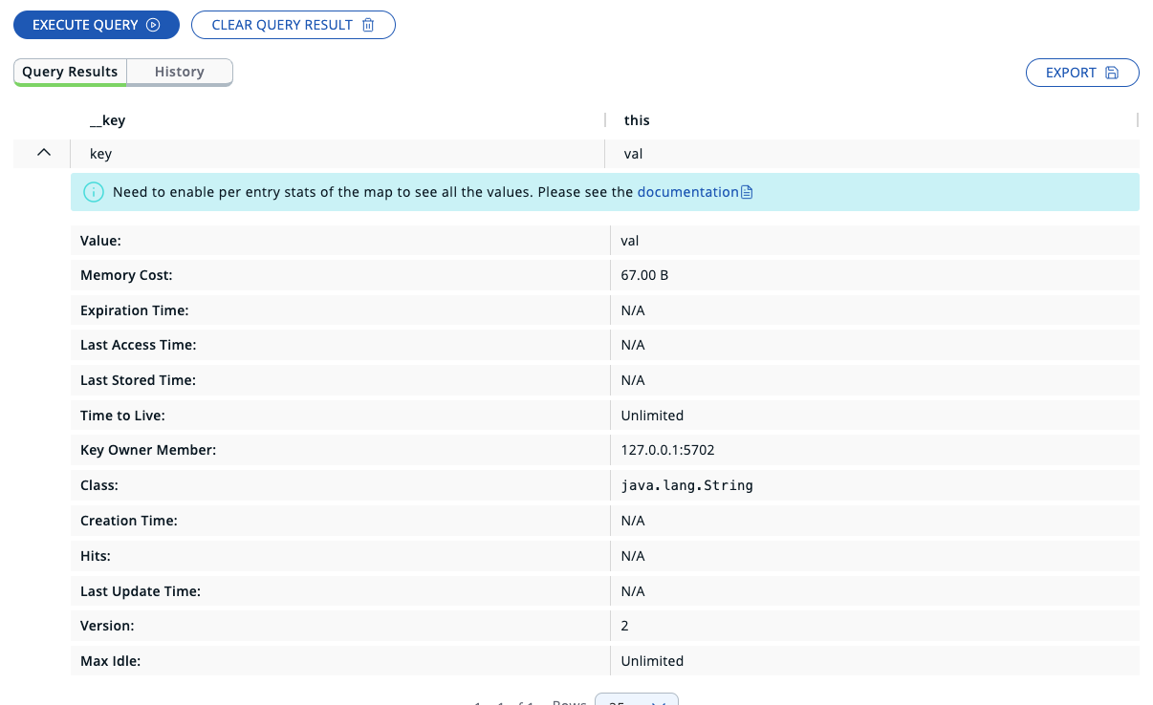Click the trash icon on Clear Query Result

tap(368, 25)
